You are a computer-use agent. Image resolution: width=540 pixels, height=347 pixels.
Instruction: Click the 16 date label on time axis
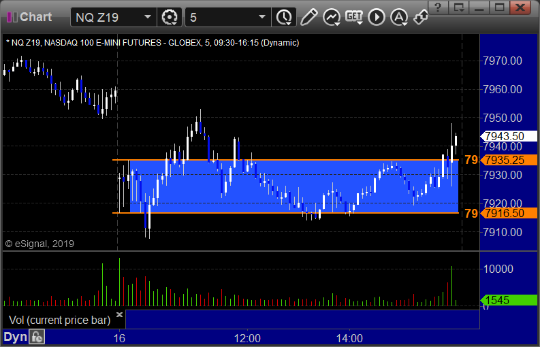[x=119, y=338]
